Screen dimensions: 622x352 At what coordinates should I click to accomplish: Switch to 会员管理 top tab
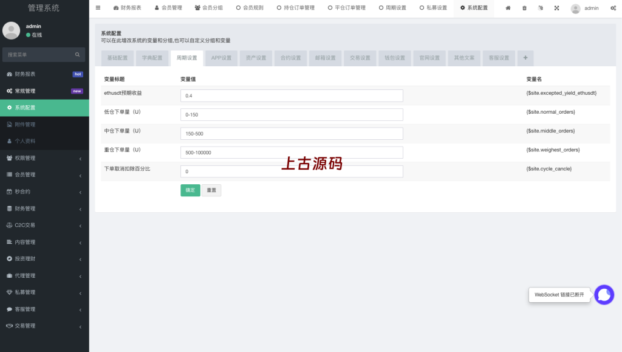pyautogui.click(x=168, y=8)
